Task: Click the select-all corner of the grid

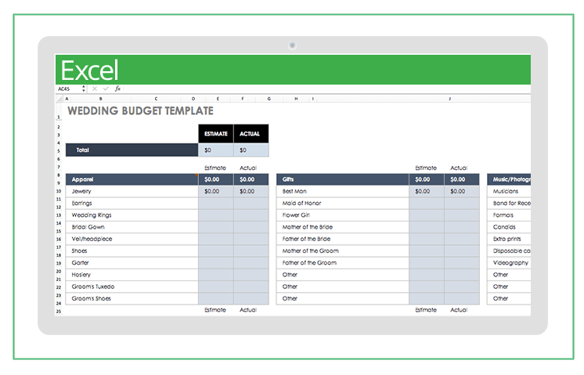Action: coord(59,99)
